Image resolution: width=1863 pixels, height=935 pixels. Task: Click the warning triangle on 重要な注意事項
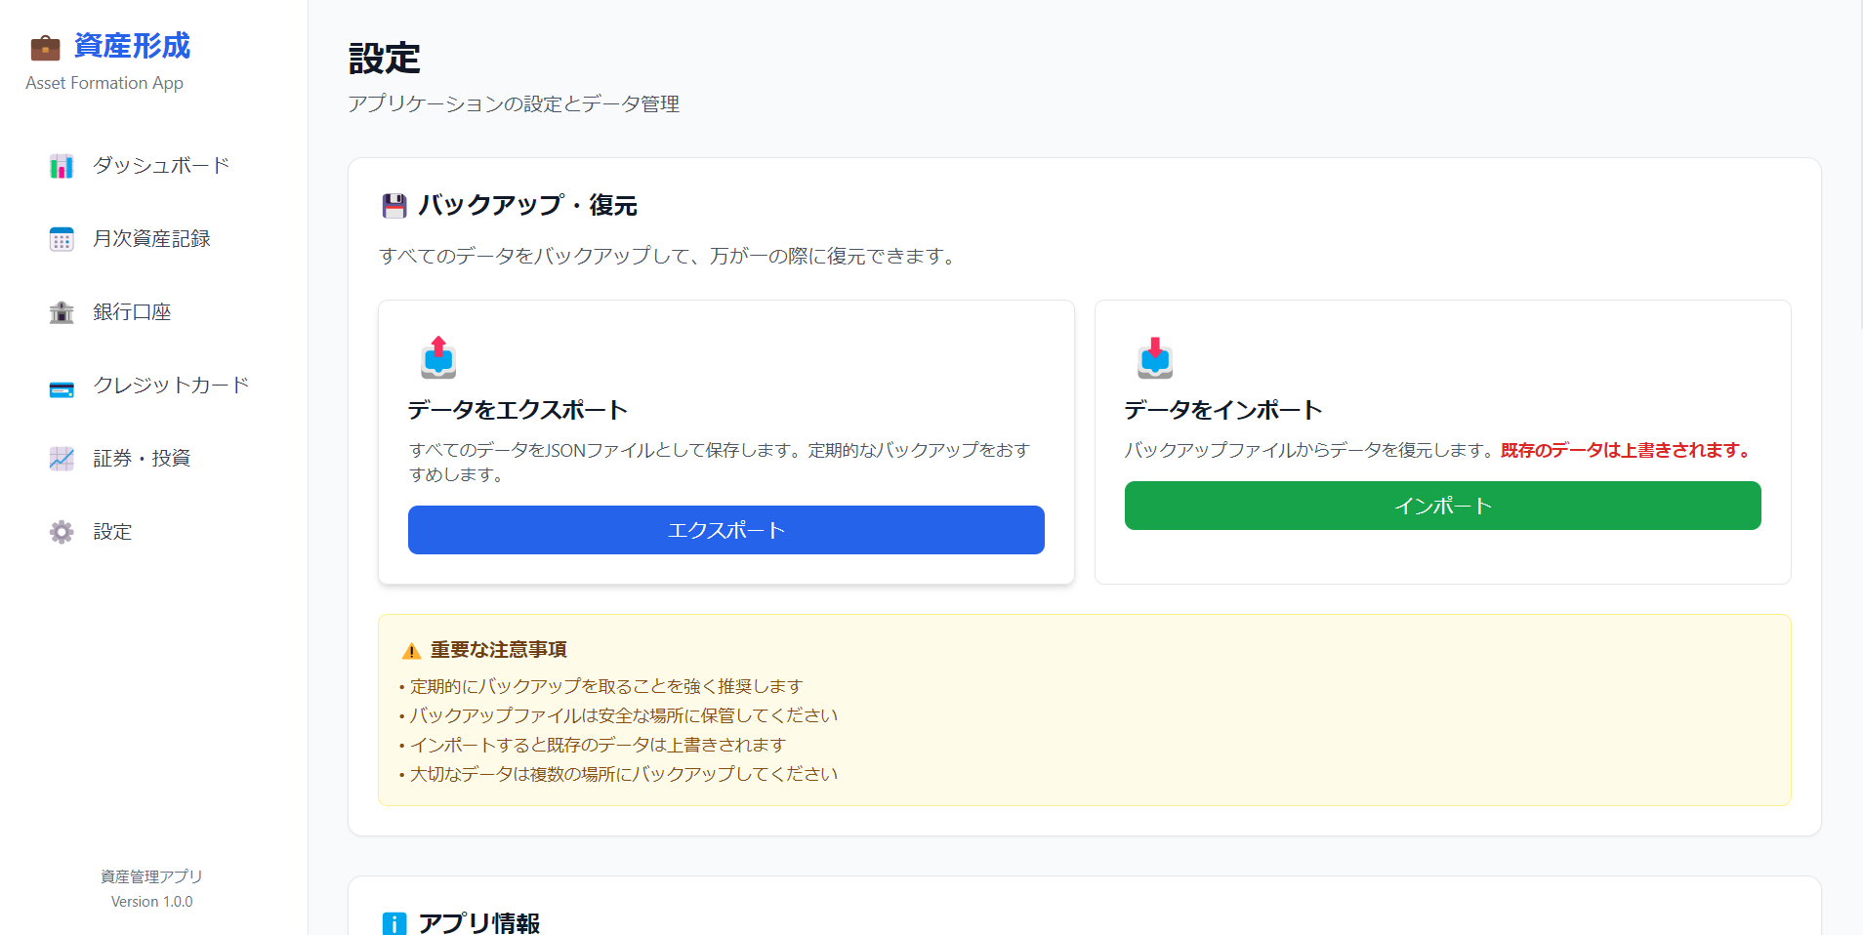410,648
